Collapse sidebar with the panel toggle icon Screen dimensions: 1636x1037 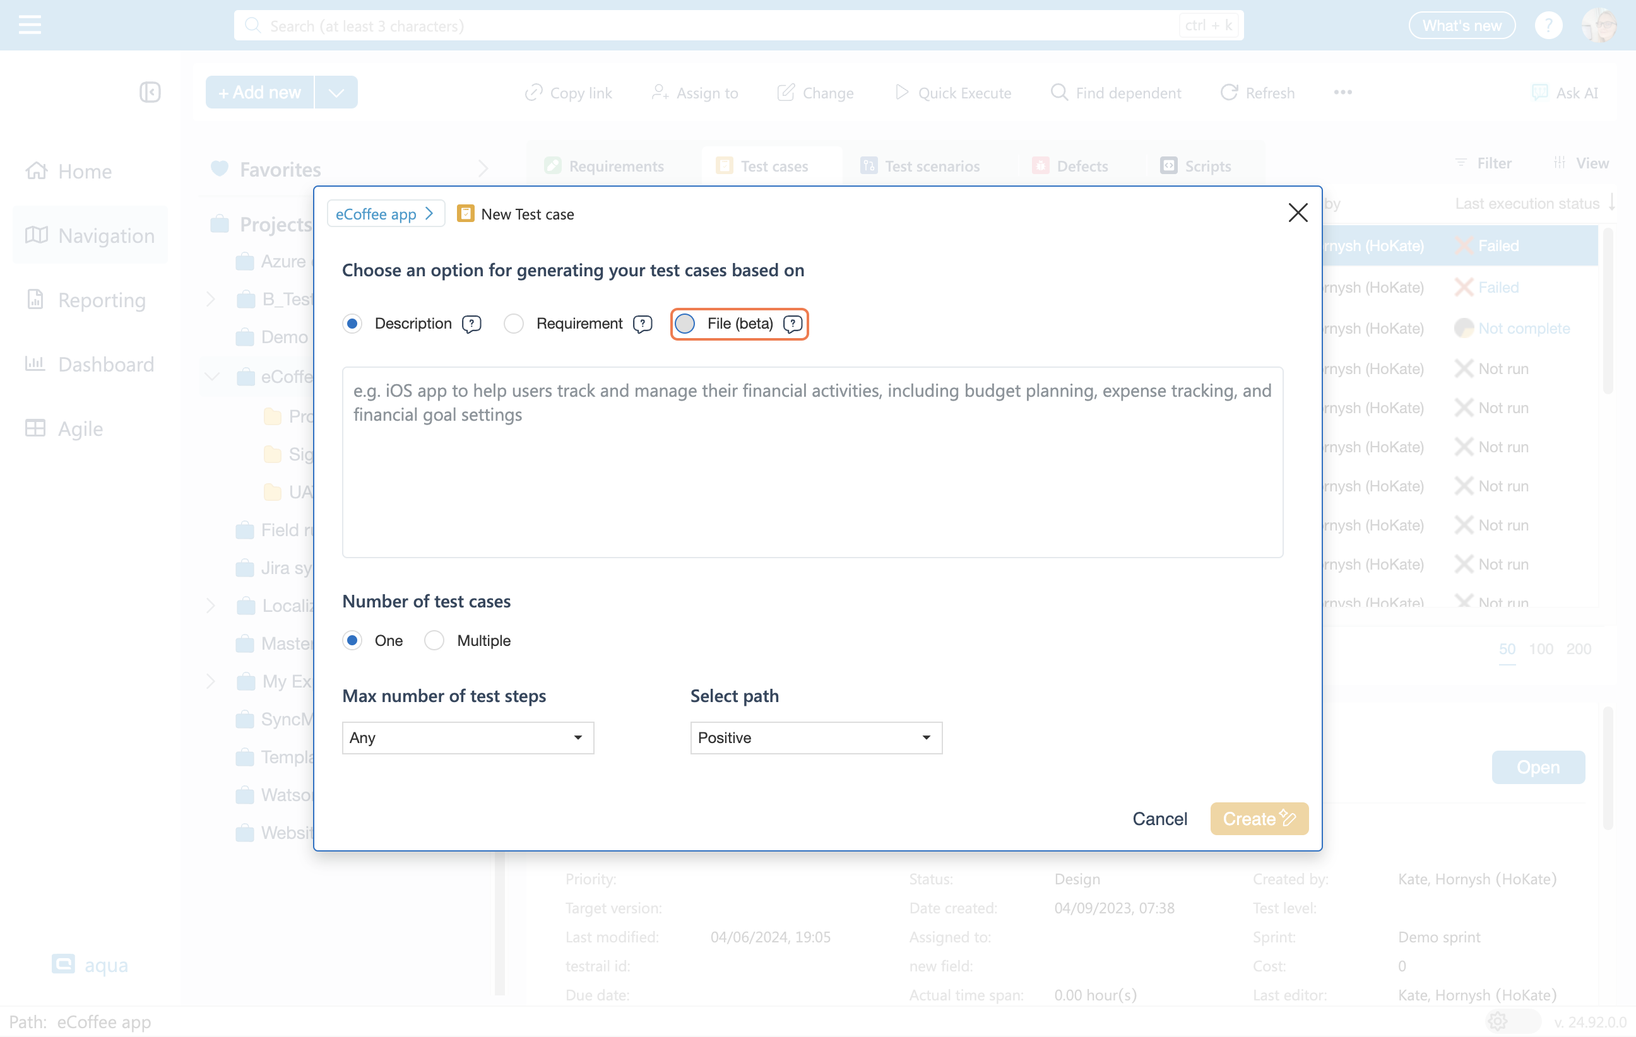(x=150, y=92)
